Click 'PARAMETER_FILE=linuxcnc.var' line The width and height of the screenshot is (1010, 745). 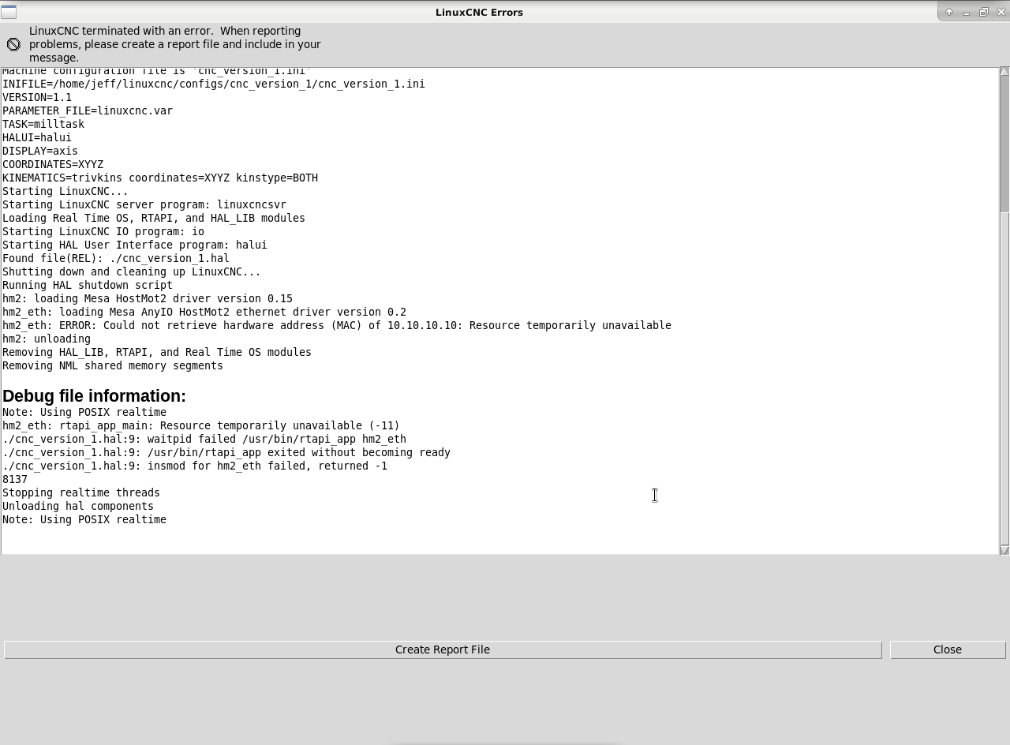(x=88, y=110)
